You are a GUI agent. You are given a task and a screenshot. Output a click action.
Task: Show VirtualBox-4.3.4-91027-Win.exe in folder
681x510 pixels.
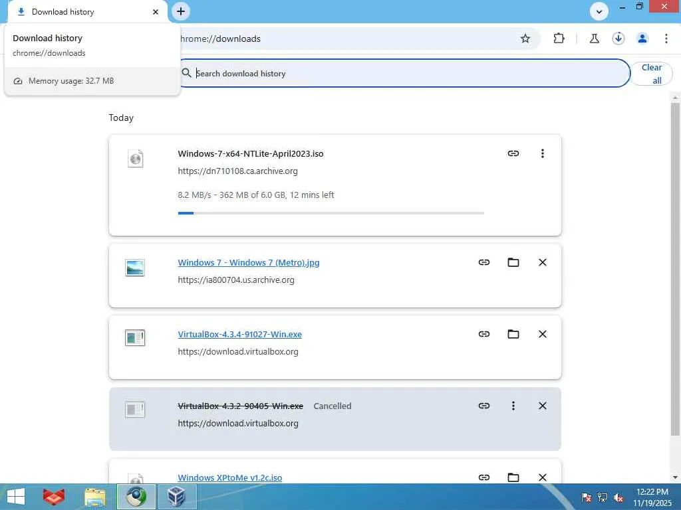tap(513, 334)
